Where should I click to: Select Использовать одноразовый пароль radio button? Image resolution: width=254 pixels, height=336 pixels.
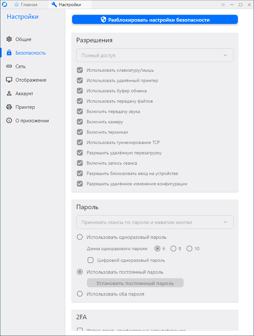pyautogui.click(x=80, y=237)
